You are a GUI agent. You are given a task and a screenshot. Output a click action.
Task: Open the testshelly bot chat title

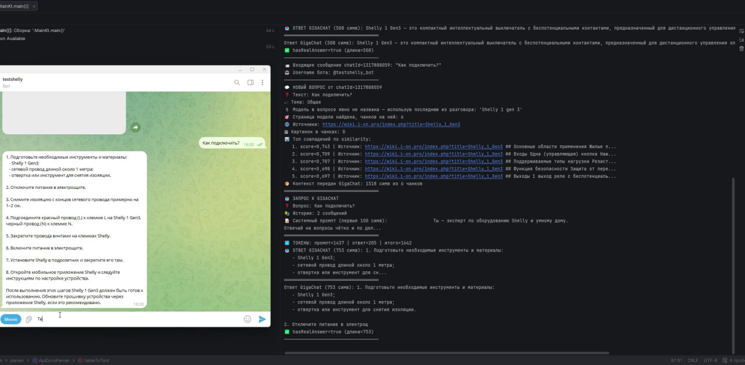coord(13,79)
